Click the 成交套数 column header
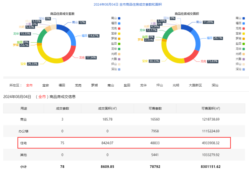Image resolution: width=249 pixels, height=176 pixels. (62, 108)
